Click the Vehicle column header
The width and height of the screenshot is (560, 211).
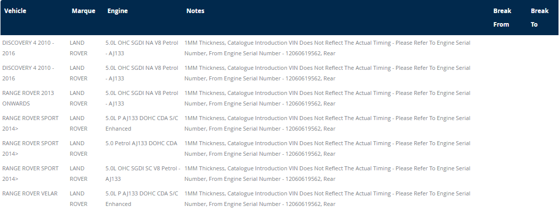click(15, 11)
